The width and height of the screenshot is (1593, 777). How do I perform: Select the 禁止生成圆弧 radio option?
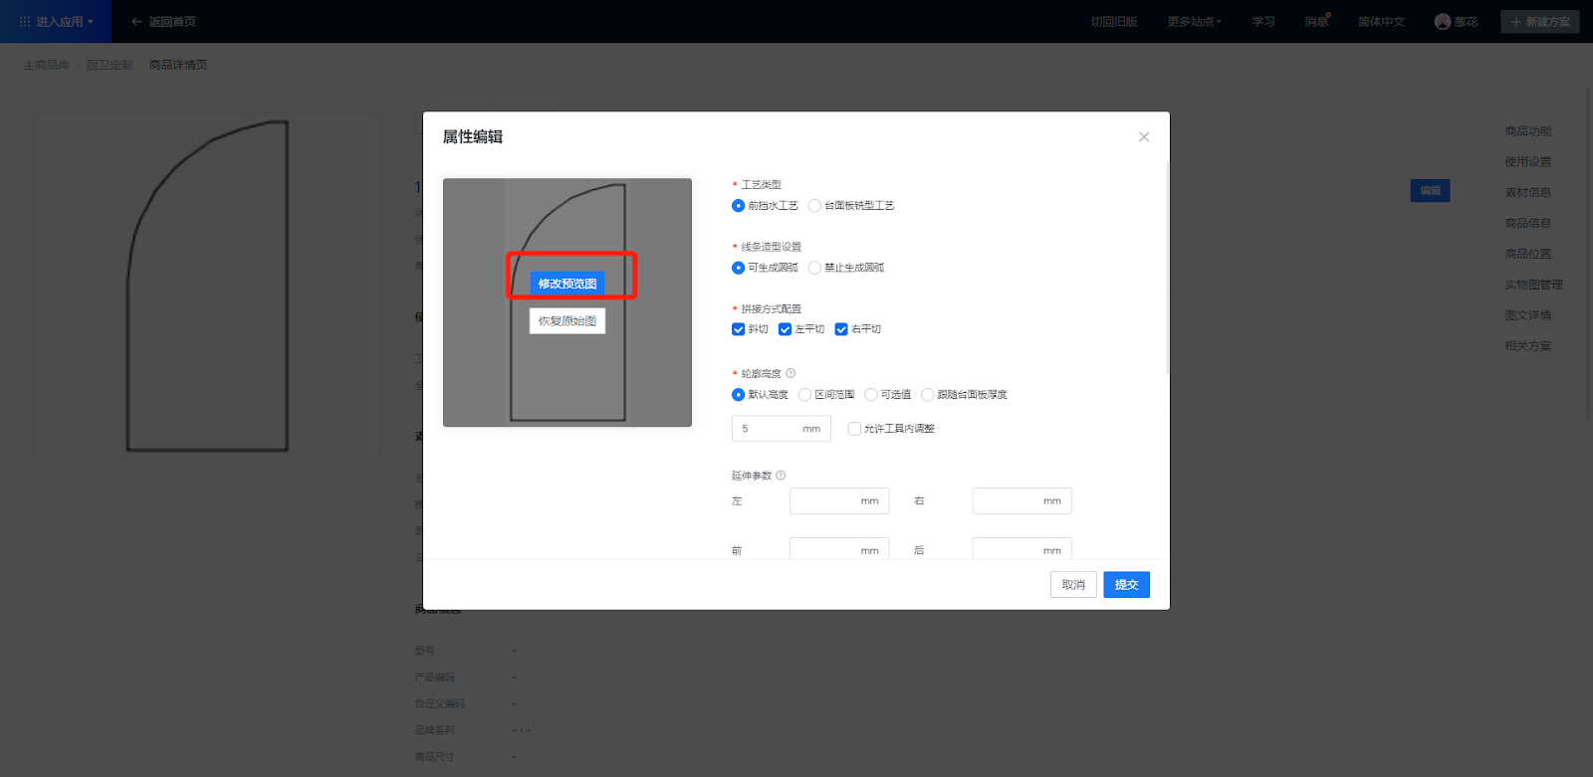pos(815,268)
